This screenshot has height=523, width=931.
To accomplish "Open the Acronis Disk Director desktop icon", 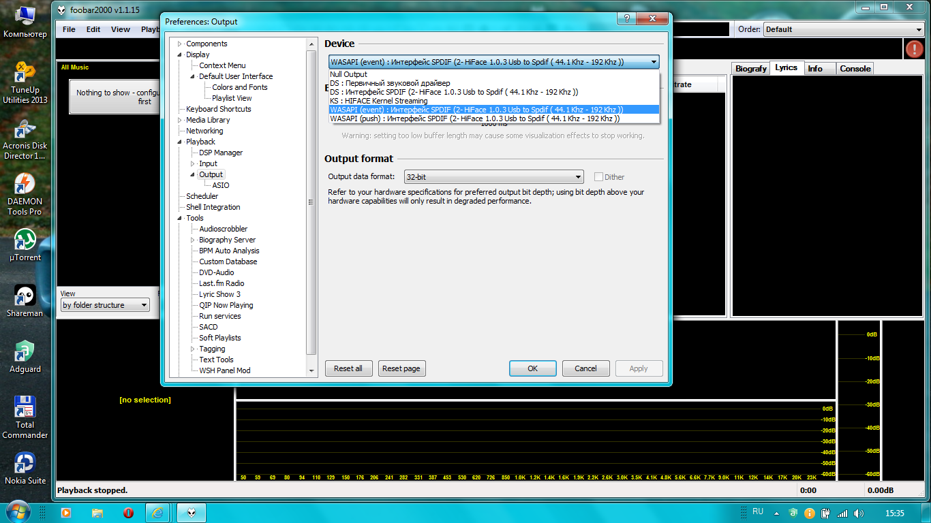I will (x=25, y=140).
